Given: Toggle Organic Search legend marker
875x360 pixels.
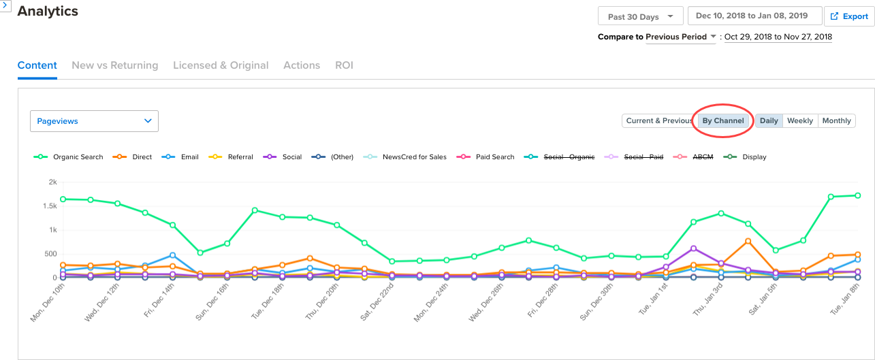Looking at the screenshot, I should [42, 157].
